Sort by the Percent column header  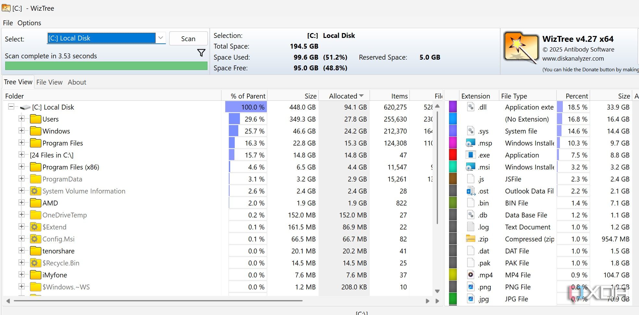click(573, 96)
